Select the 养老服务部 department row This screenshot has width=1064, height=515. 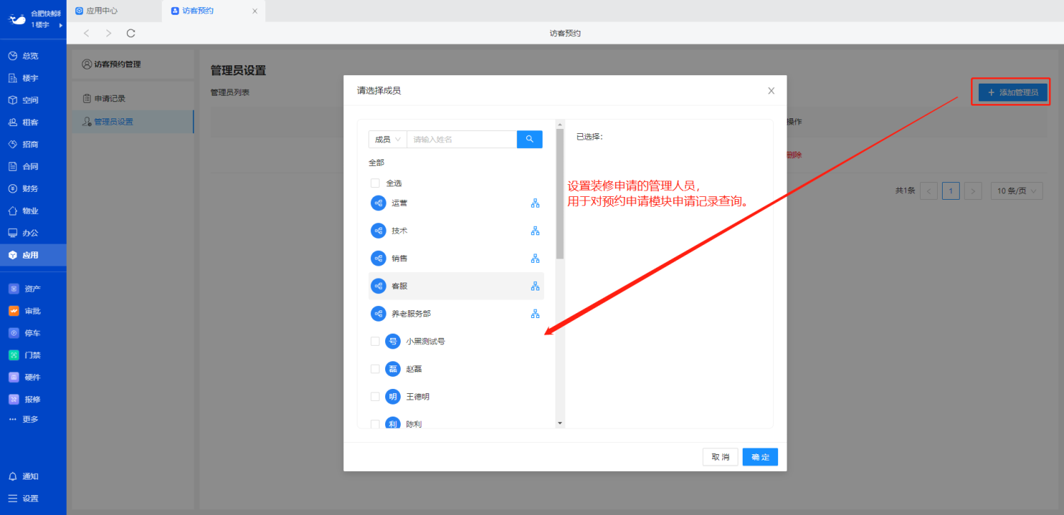click(456, 314)
